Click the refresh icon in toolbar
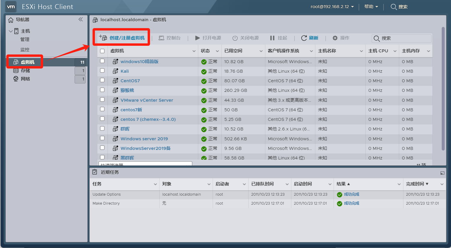This screenshot has width=451, height=248. click(x=304, y=38)
